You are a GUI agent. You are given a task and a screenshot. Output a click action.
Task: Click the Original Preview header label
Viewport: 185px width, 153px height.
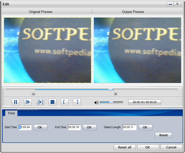point(41,12)
